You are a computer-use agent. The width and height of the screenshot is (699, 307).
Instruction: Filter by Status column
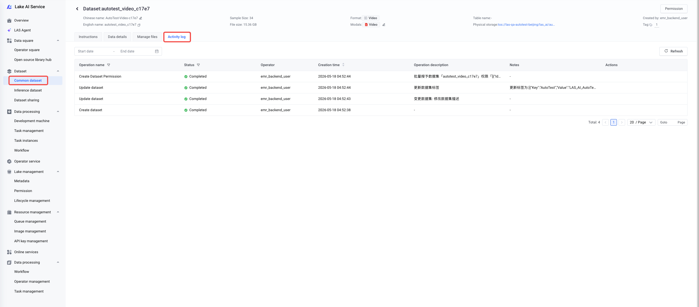[198, 65]
